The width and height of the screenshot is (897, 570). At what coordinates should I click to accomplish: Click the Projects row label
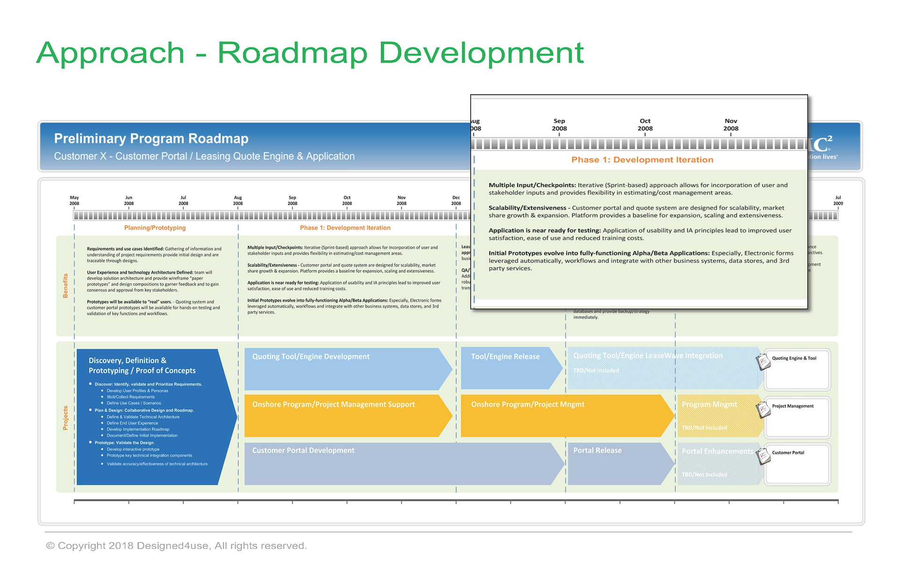tap(65, 418)
